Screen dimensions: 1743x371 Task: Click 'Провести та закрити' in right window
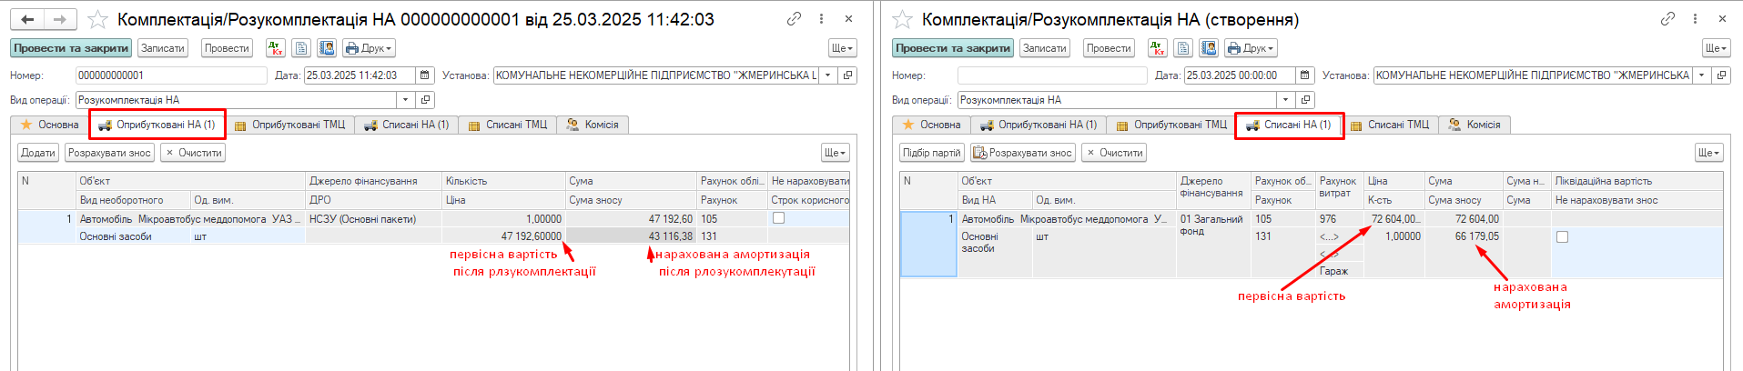pos(953,48)
